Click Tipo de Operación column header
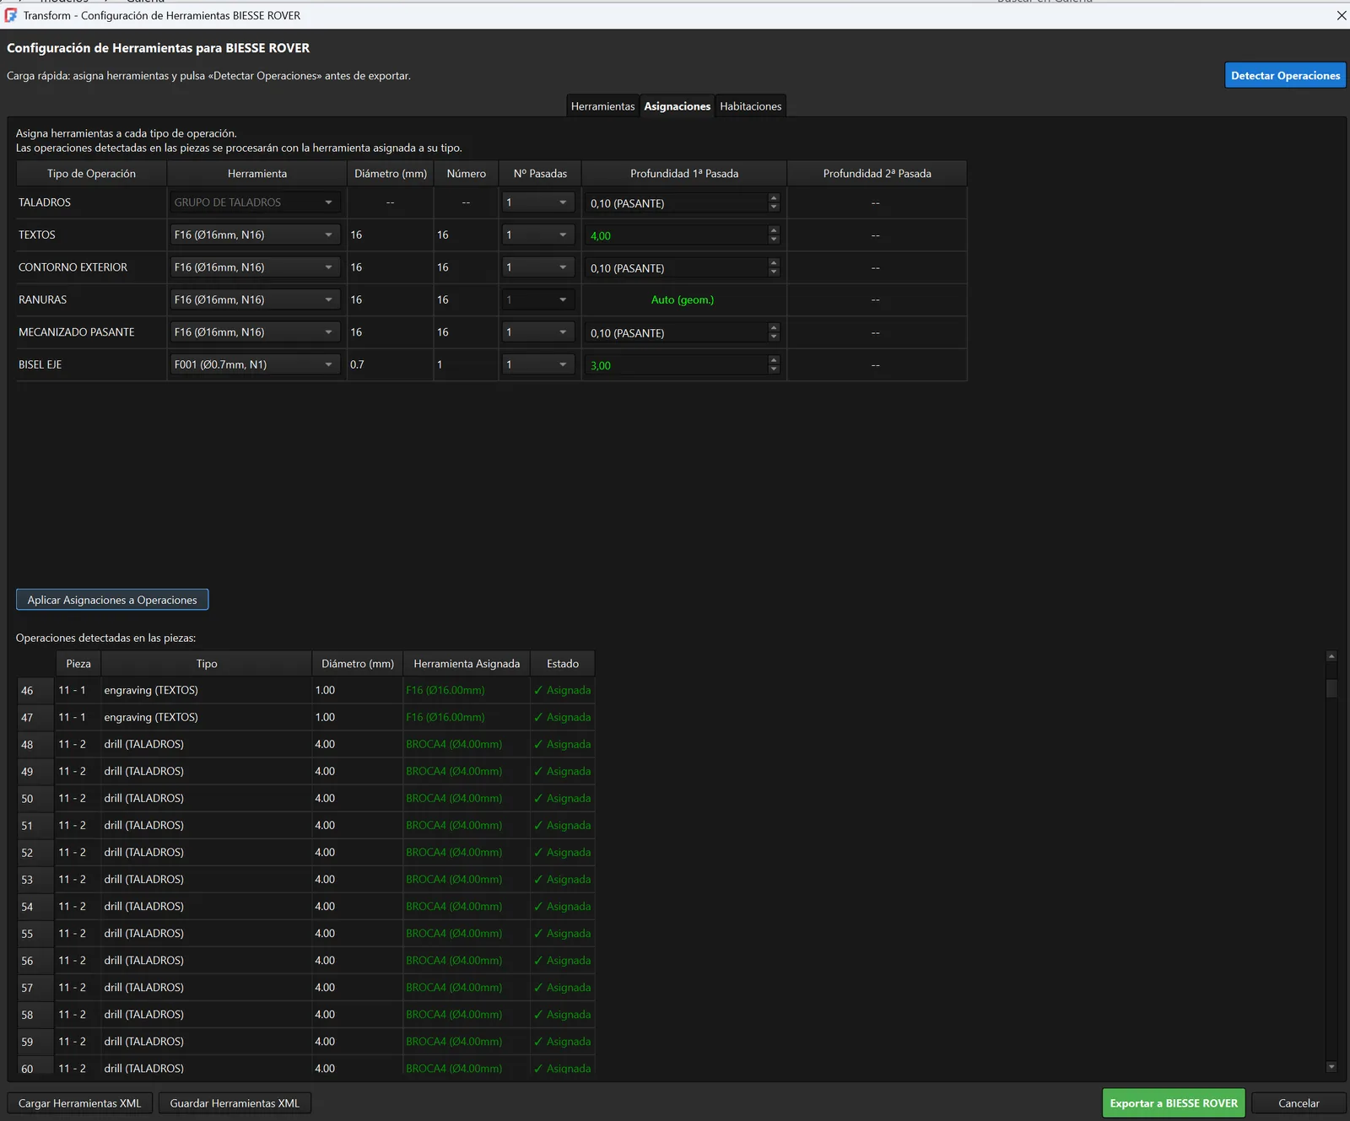The height and width of the screenshot is (1121, 1350). coord(91,174)
